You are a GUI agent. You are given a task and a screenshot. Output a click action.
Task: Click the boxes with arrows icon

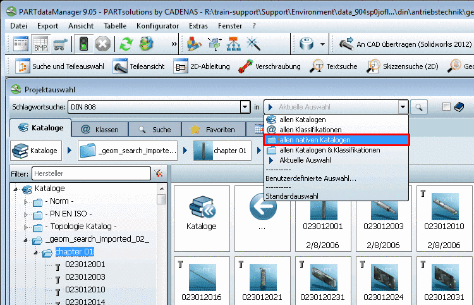tap(215, 44)
